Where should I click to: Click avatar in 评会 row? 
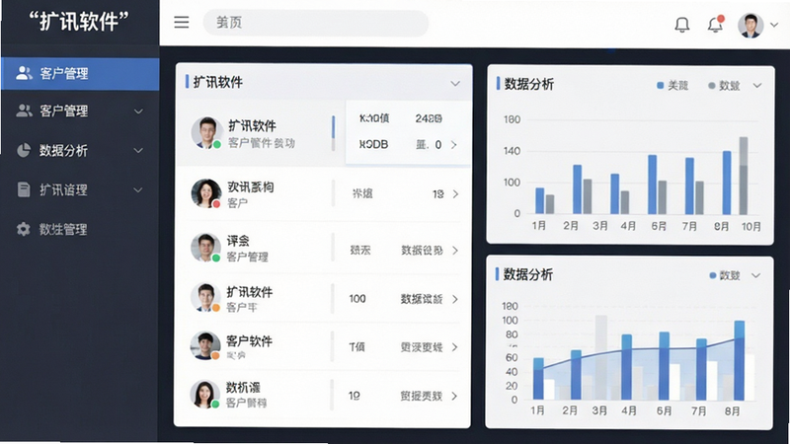click(205, 248)
